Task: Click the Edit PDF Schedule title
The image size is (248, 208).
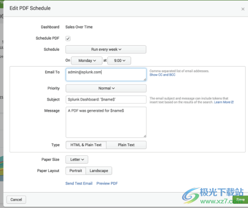Action: tap(30, 8)
